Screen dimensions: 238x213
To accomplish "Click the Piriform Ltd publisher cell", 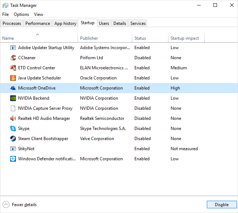I will pyautogui.click(x=91, y=58).
